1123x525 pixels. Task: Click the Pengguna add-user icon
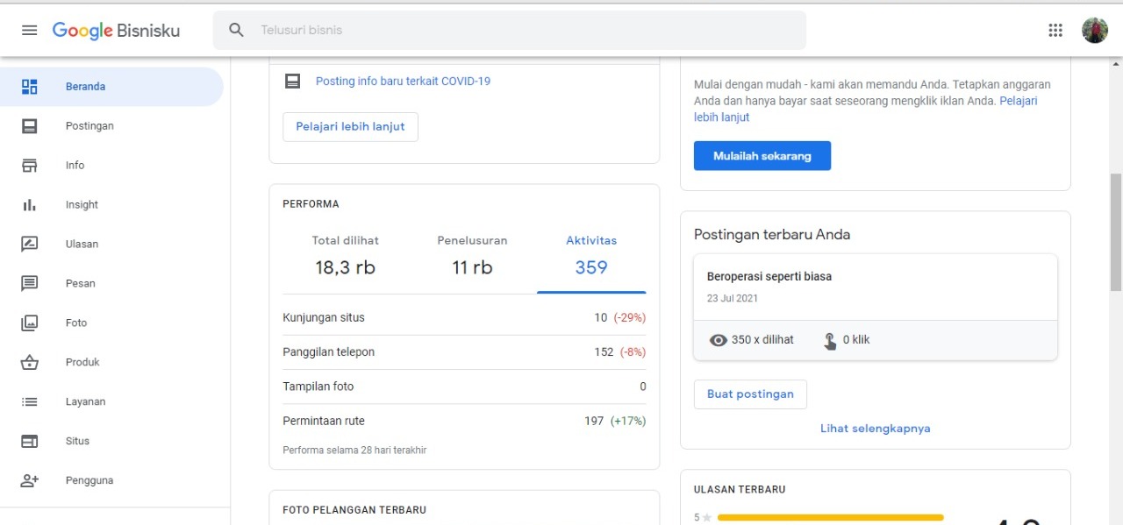point(30,481)
